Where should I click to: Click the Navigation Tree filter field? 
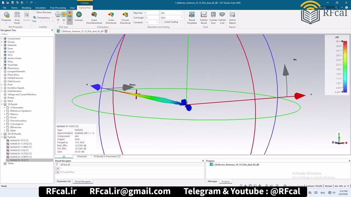coord(27,34)
